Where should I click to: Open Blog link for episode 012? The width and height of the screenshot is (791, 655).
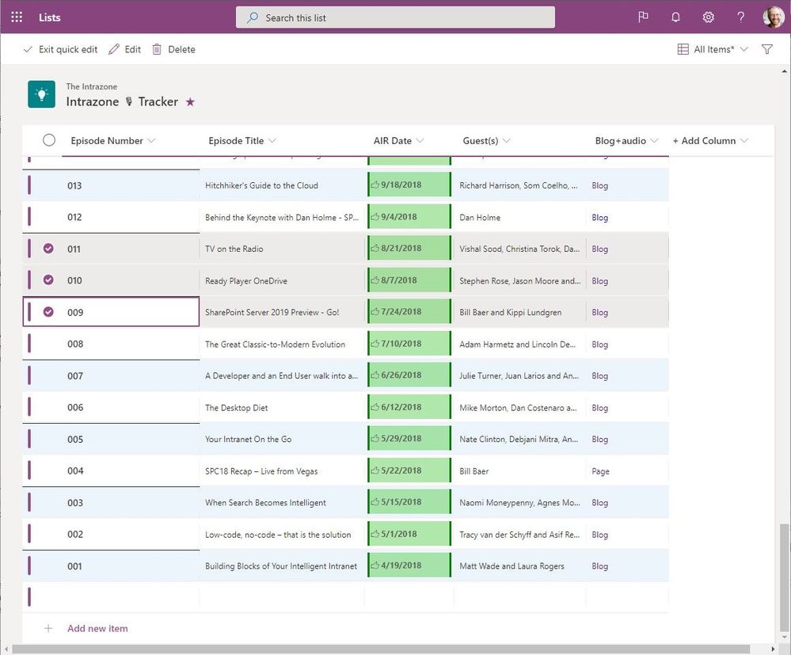click(600, 217)
